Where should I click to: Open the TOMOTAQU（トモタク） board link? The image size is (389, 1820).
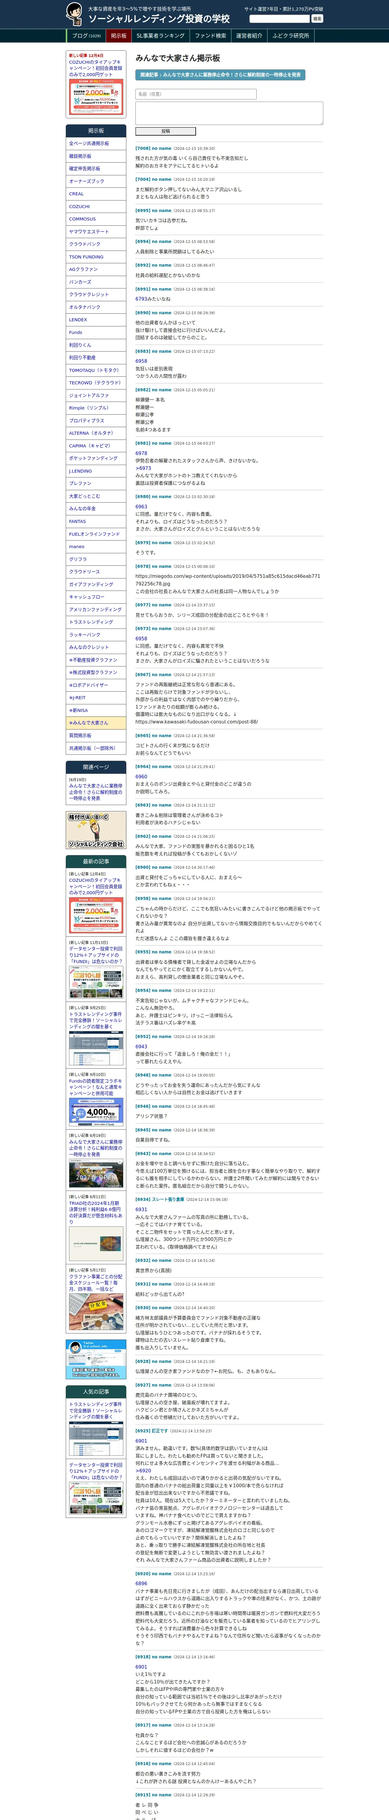coord(96,370)
